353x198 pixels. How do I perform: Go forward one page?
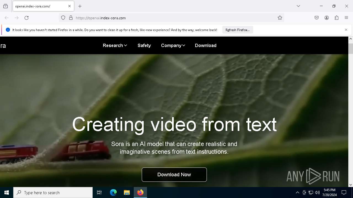pyautogui.click(x=17, y=18)
